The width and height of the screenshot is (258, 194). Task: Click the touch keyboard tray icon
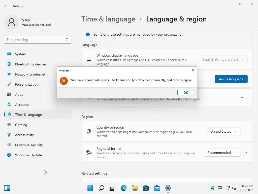tap(220, 188)
